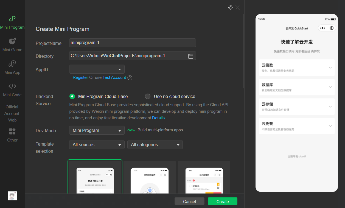Select the cloud QuickStart template thumbnail

[95, 177]
